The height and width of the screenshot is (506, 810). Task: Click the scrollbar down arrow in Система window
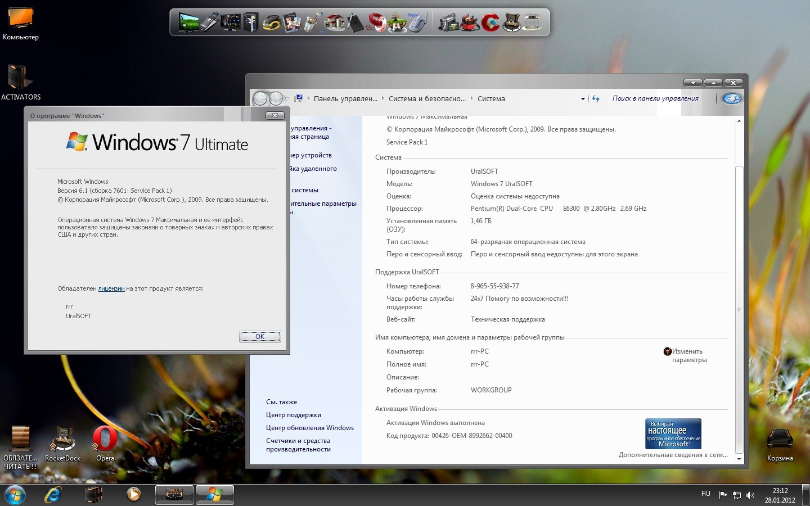click(x=739, y=459)
